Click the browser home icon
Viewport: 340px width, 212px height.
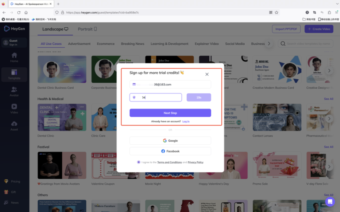[26, 13]
